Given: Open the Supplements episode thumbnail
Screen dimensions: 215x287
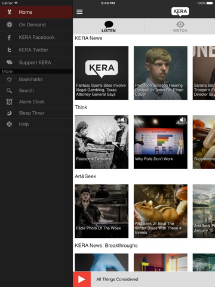Looking at the screenshot, I should tap(204, 142).
